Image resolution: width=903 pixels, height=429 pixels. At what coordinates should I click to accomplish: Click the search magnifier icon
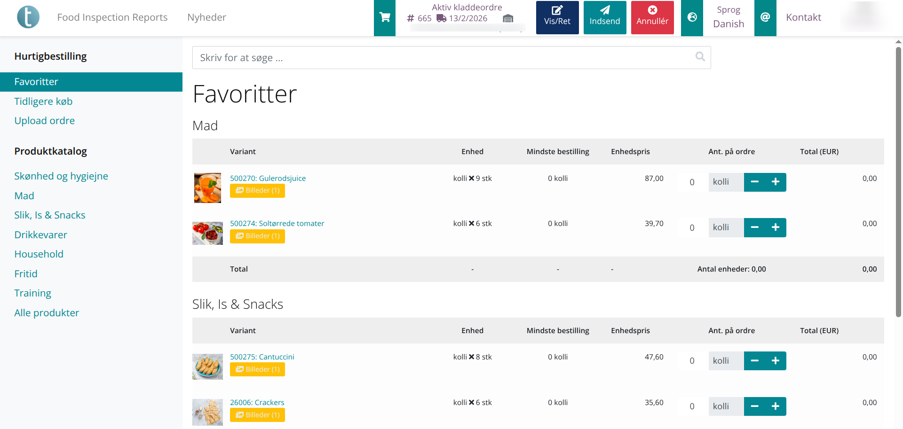[700, 56]
